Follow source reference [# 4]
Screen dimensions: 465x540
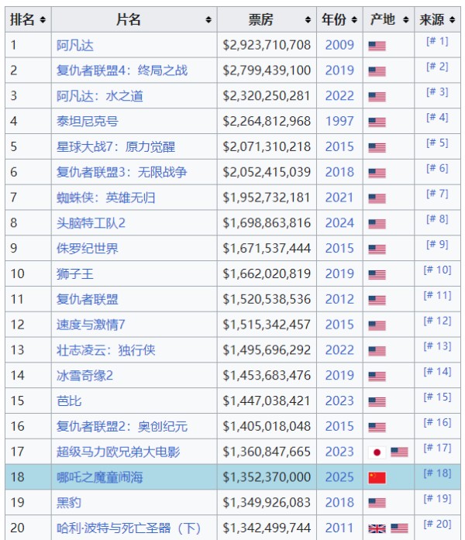tap(437, 117)
